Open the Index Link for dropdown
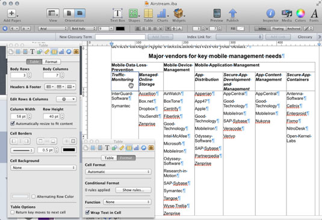Screen dimensions: 322x220 click(x=239, y=37)
